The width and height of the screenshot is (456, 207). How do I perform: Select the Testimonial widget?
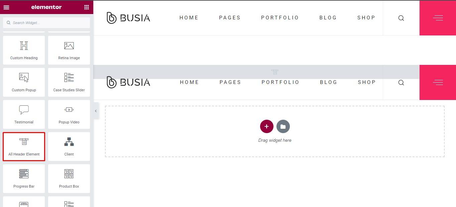(x=24, y=114)
